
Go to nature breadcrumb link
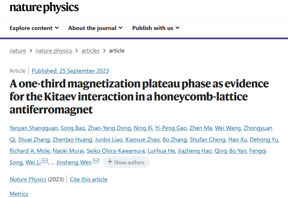point(18,51)
